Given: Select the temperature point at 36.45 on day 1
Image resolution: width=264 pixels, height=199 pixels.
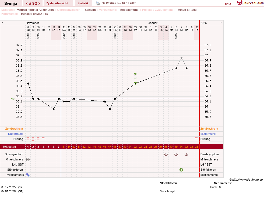Looking at the screenshot, I should click(x=28, y=84).
